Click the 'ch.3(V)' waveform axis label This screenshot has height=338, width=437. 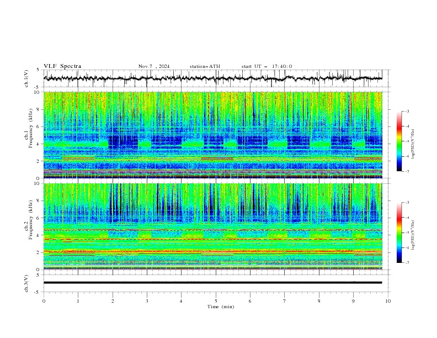click(26, 283)
